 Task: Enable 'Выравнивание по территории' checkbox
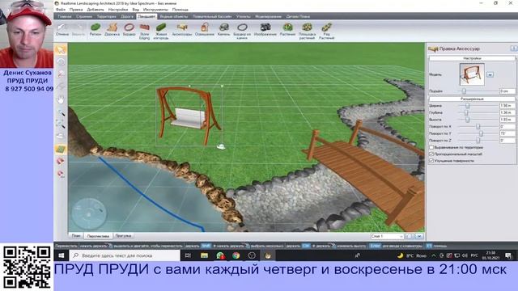click(431, 147)
